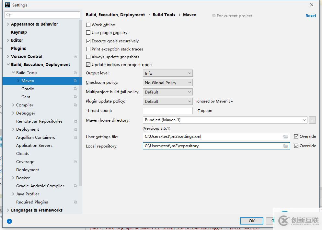Viewport: 322px width, 230px height.
Task: Uncheck Execute goals recursively
Action: 88,41
